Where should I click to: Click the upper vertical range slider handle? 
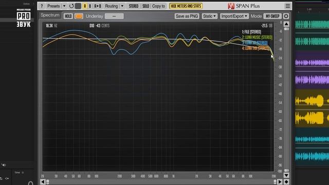(286, 29)
